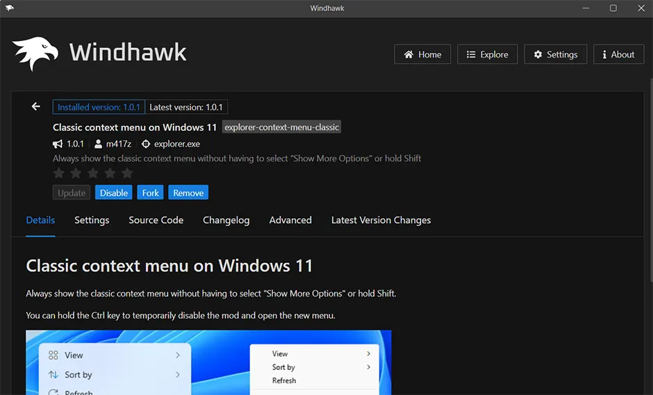
Task: Open Windhawk Settings from header
Action: (556, 54)
